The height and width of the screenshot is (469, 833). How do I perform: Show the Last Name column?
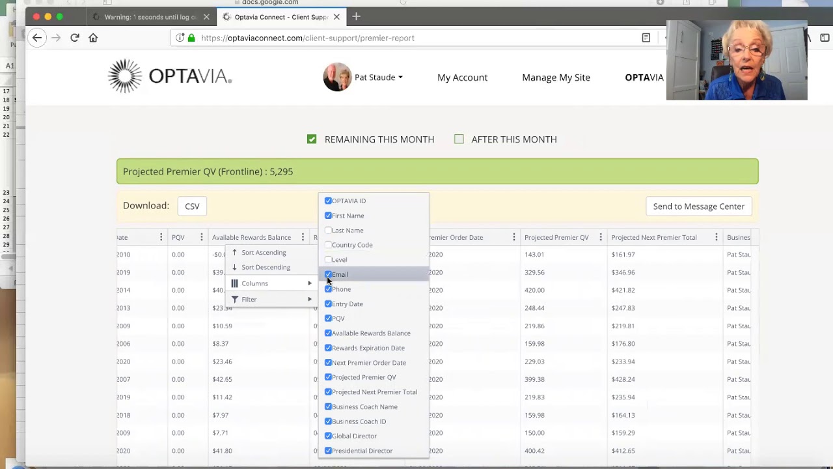(328, 230)
